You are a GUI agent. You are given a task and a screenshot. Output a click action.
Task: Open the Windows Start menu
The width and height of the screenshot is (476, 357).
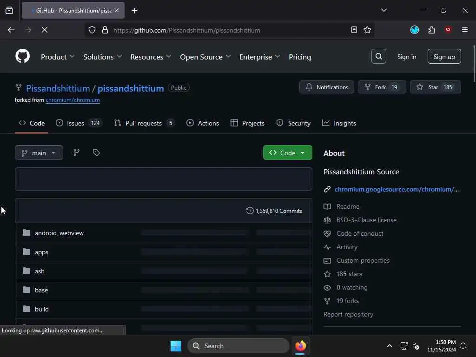(176, 346)
